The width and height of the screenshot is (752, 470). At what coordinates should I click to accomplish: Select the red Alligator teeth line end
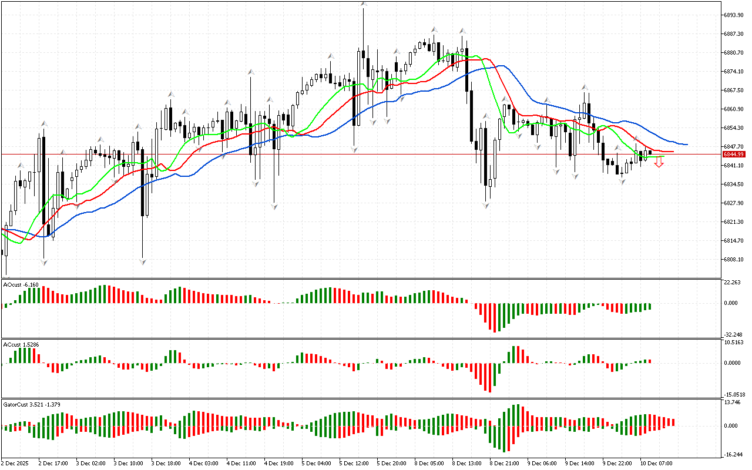point(672,152)
